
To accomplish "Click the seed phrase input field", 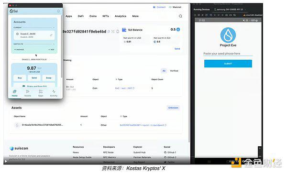I will [228, 54].
